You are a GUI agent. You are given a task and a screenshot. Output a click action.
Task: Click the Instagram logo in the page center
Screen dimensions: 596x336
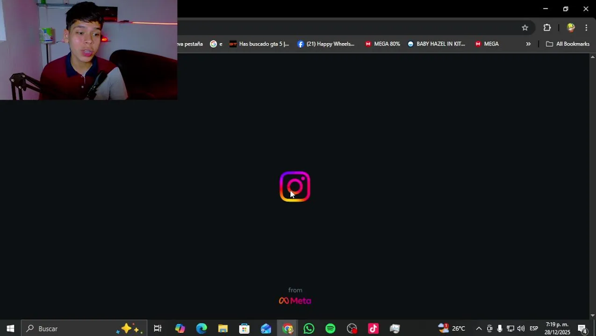pos(295,187)
